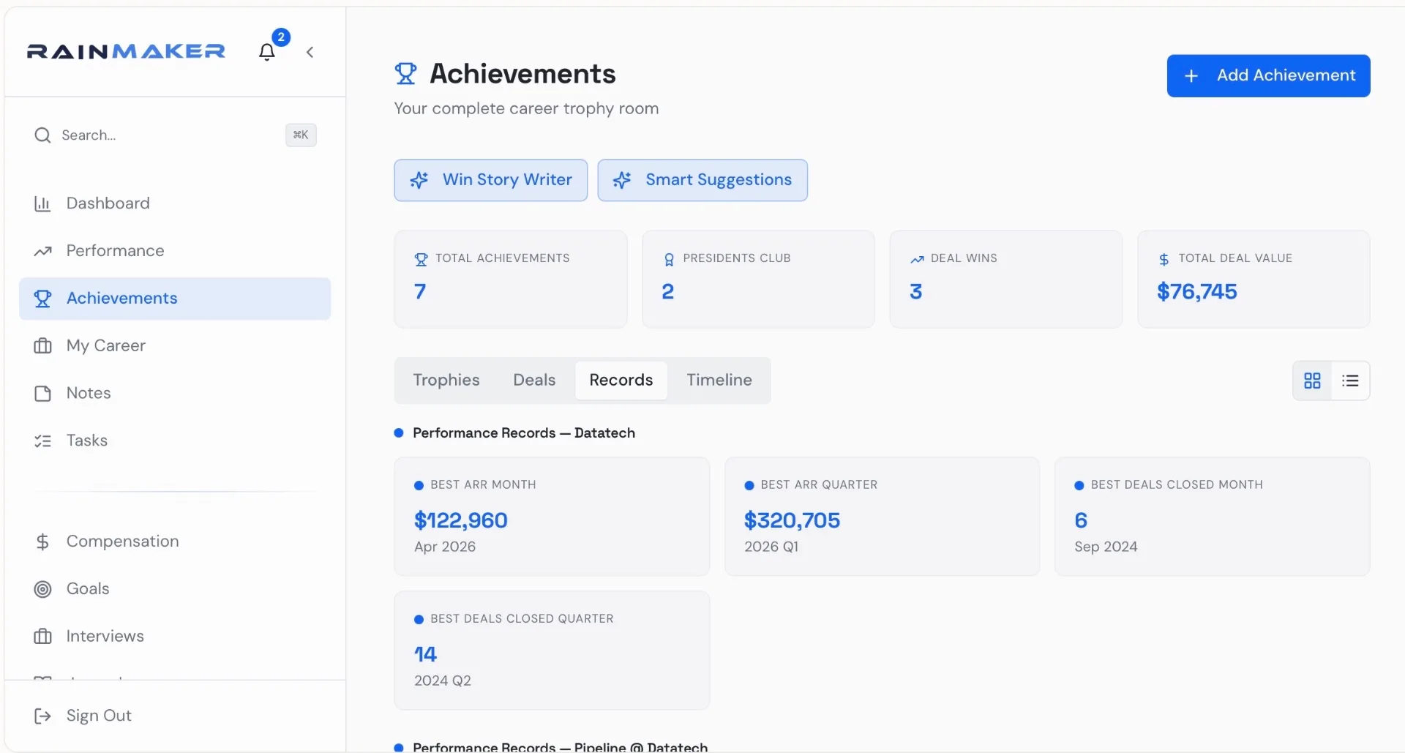1405x753 pixels.
Task: Navigate to My Career
Action: click(x=175, y=346)
